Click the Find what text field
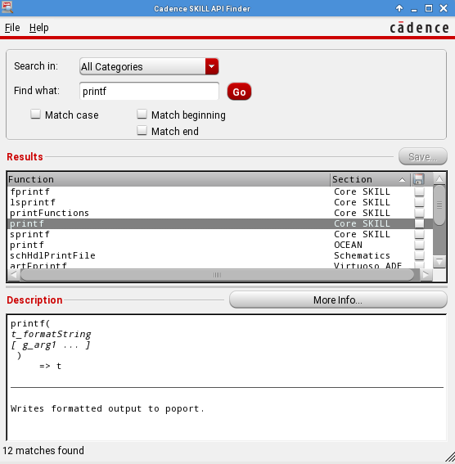The image size is (455, 464). click(x=149, y=91)
